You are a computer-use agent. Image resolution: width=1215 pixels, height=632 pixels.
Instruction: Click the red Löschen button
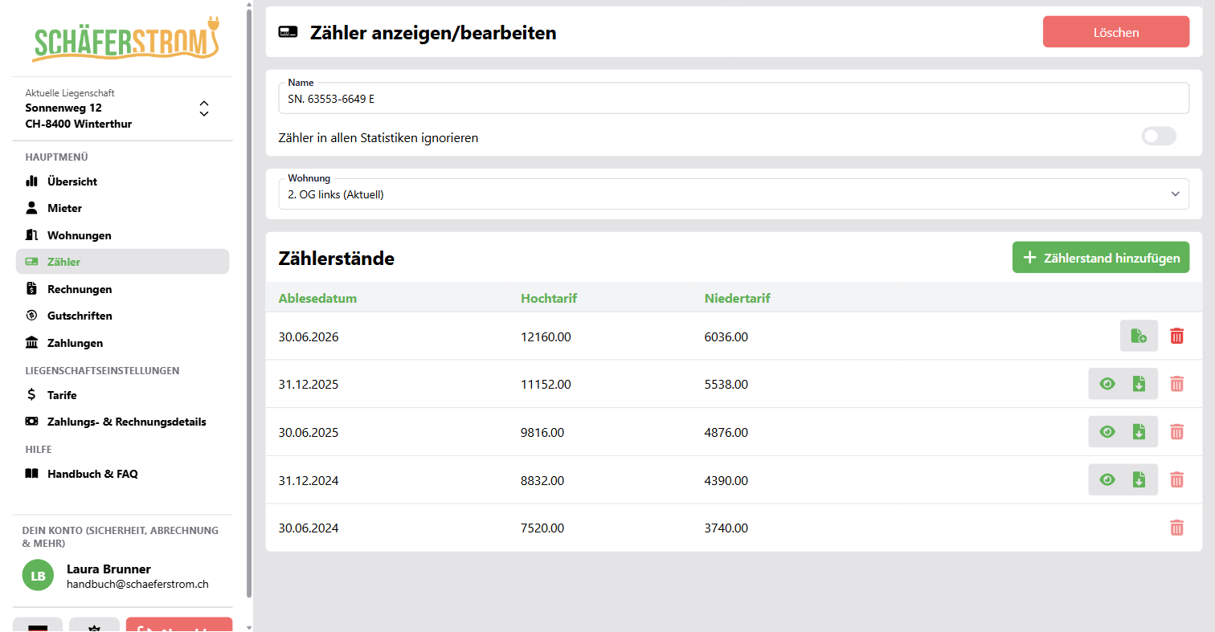click(1116, 32)
